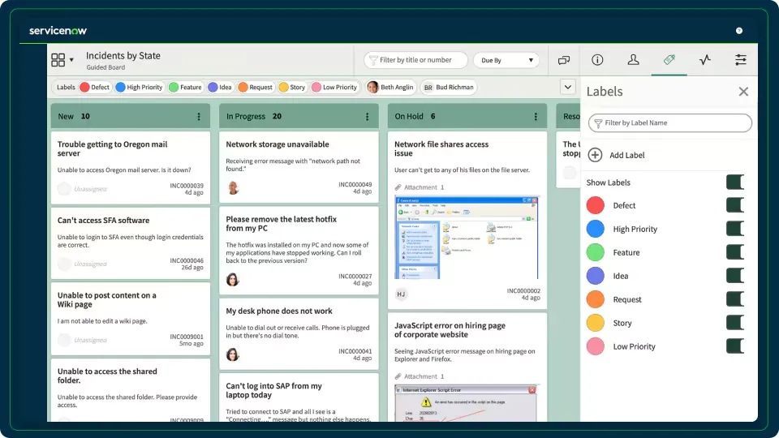This screenshot has width=779, height=438.
Task: Open the board members icon
Action: pos(633,60)
